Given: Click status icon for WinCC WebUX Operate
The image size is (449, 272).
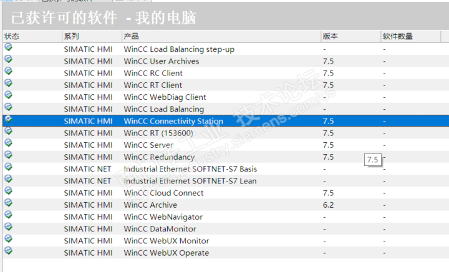Looking at the screenshot, I should pos(8,251).
